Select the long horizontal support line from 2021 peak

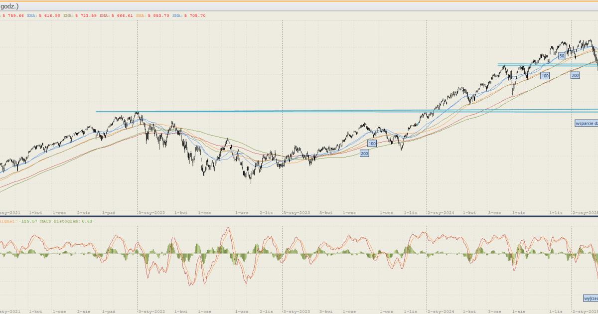click(x=249, y=111)
